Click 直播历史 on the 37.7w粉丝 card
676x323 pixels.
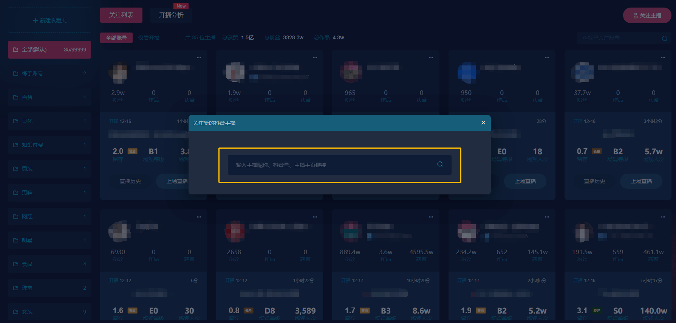click(594, 181)
